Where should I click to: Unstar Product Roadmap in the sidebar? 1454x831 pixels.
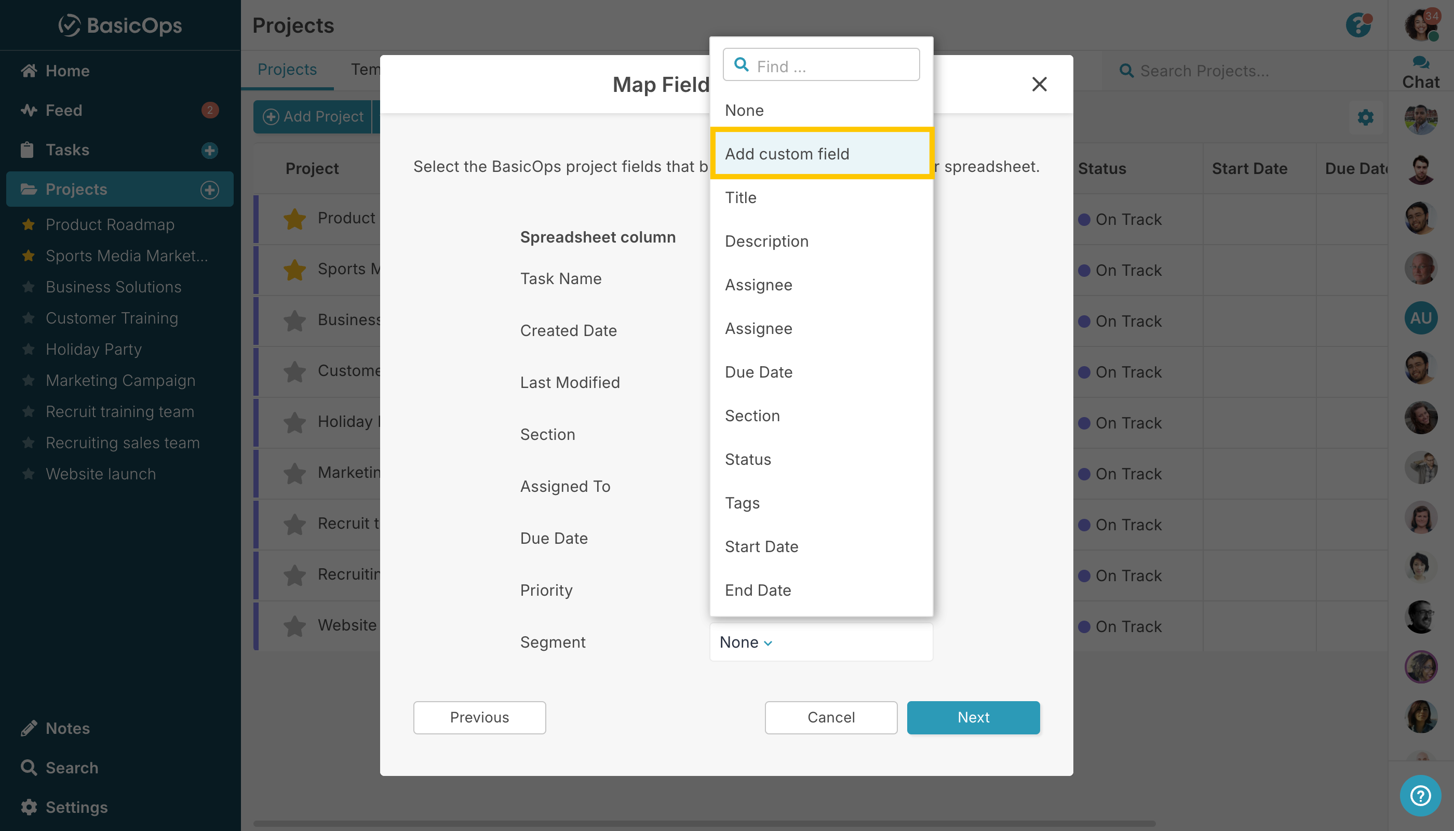point(29,225)
